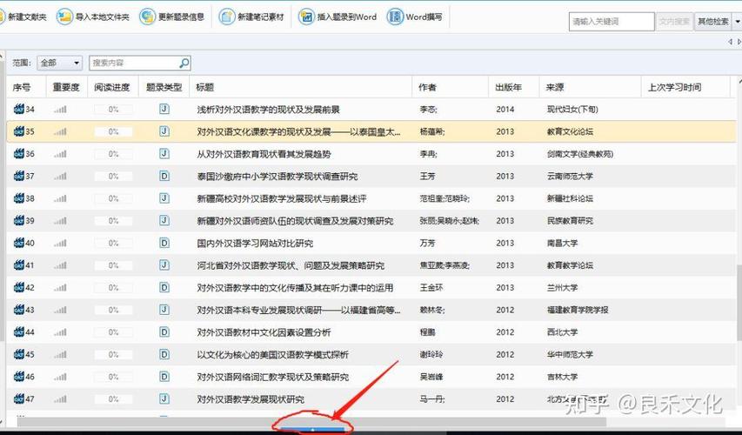Click the 导入本地文件夹 toolbar icon

[64, 17]
